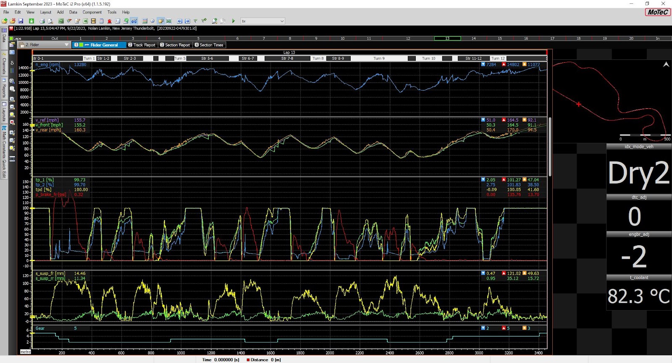This screenshot has height=363, width=672.
Task: Toggle the highlighted blue double-arrow toolbar button
Action: click(134, 21)
